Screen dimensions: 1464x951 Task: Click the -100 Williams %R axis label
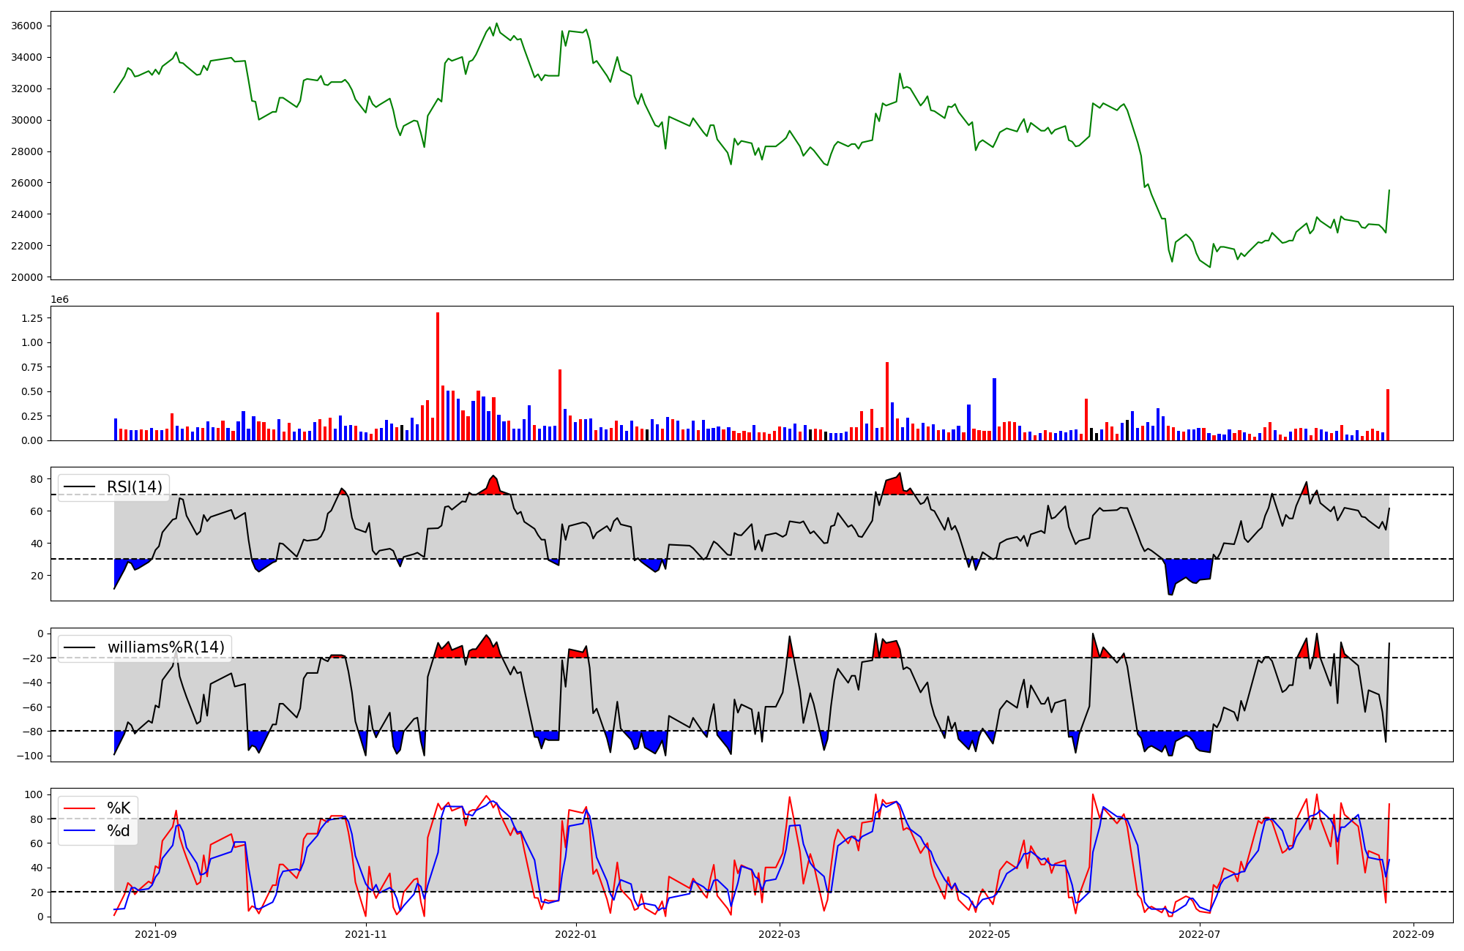point(29,756)
